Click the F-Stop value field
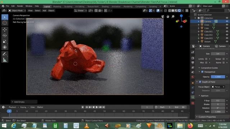This screenshot has width=230, height=129. coord(218,101)
